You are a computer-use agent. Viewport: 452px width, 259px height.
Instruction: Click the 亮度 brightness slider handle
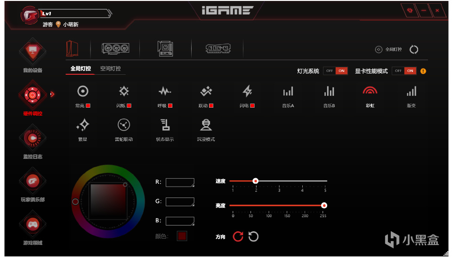coord(324,205)
